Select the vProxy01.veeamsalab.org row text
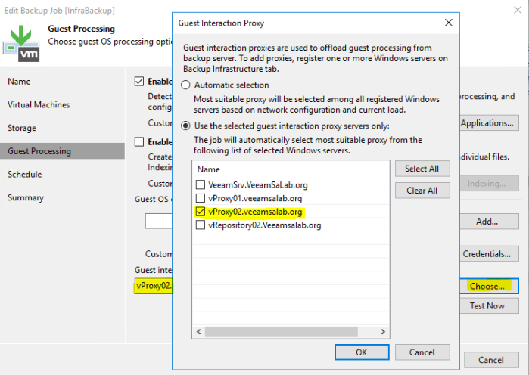This screenshot has width=529, height=375. [x=255, y=198]
